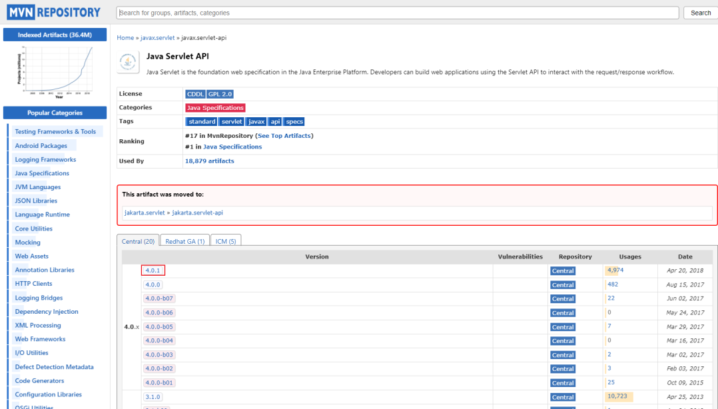Select the servlet tag
Image resolution: width=718 pixels, height=409 pixels.
coord(232,121)
